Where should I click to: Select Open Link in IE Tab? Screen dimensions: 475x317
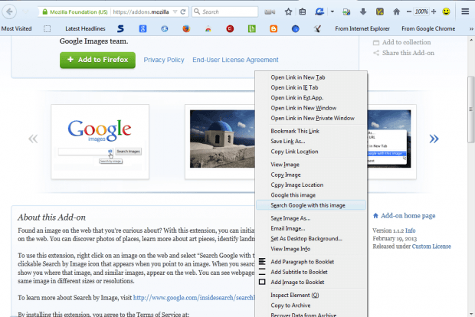(294, 87)
